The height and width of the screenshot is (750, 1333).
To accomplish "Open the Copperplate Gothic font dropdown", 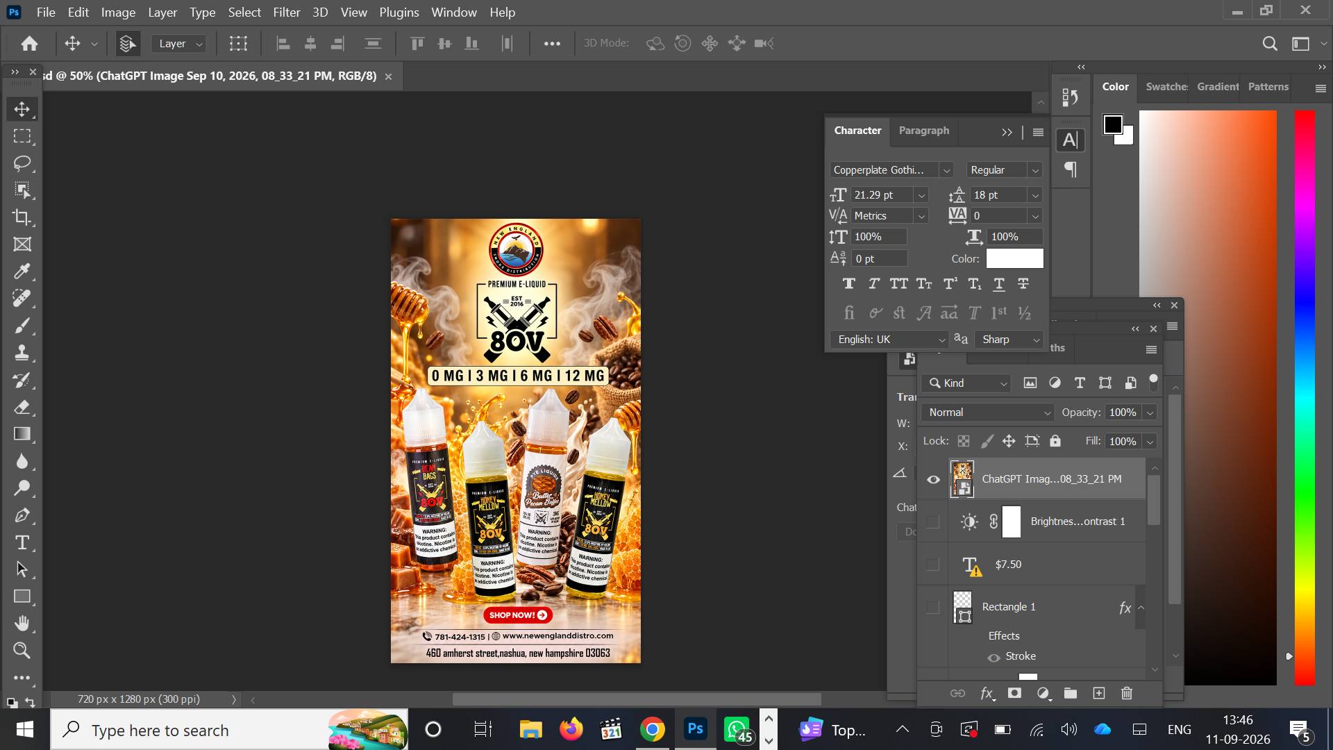I will (946, 170).
